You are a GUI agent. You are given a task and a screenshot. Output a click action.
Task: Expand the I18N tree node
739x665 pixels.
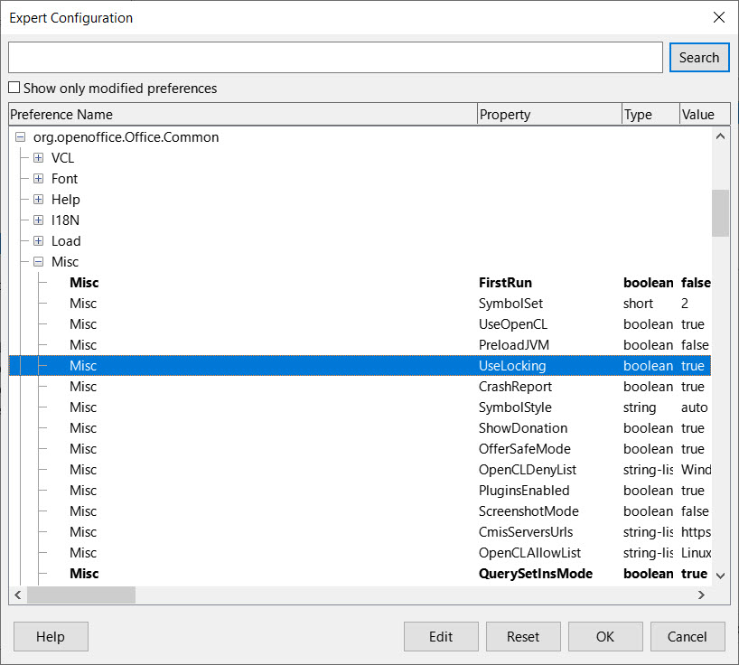pos(39,220)
